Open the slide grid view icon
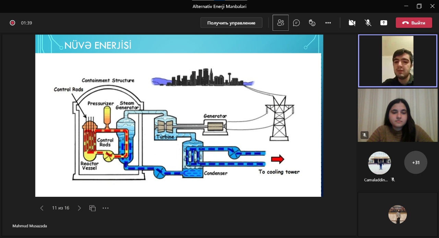Image resolution: width=439 pixels, height=238 pixels. 92,208
